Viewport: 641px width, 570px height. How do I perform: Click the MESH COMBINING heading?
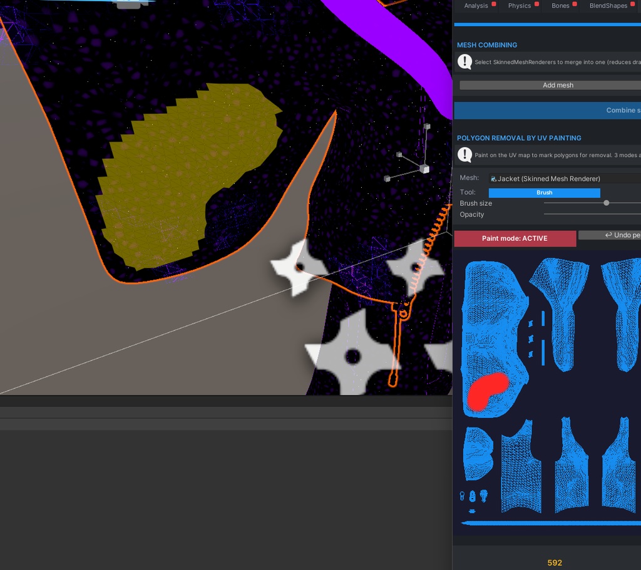click(x=487, y=45)
